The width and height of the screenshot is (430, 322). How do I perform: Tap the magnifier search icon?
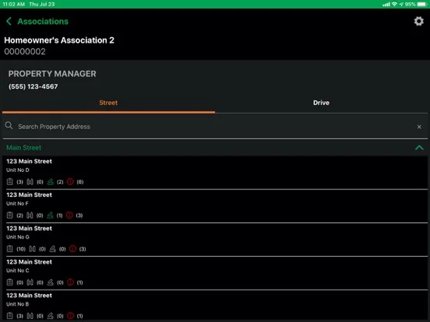[9, 126]
